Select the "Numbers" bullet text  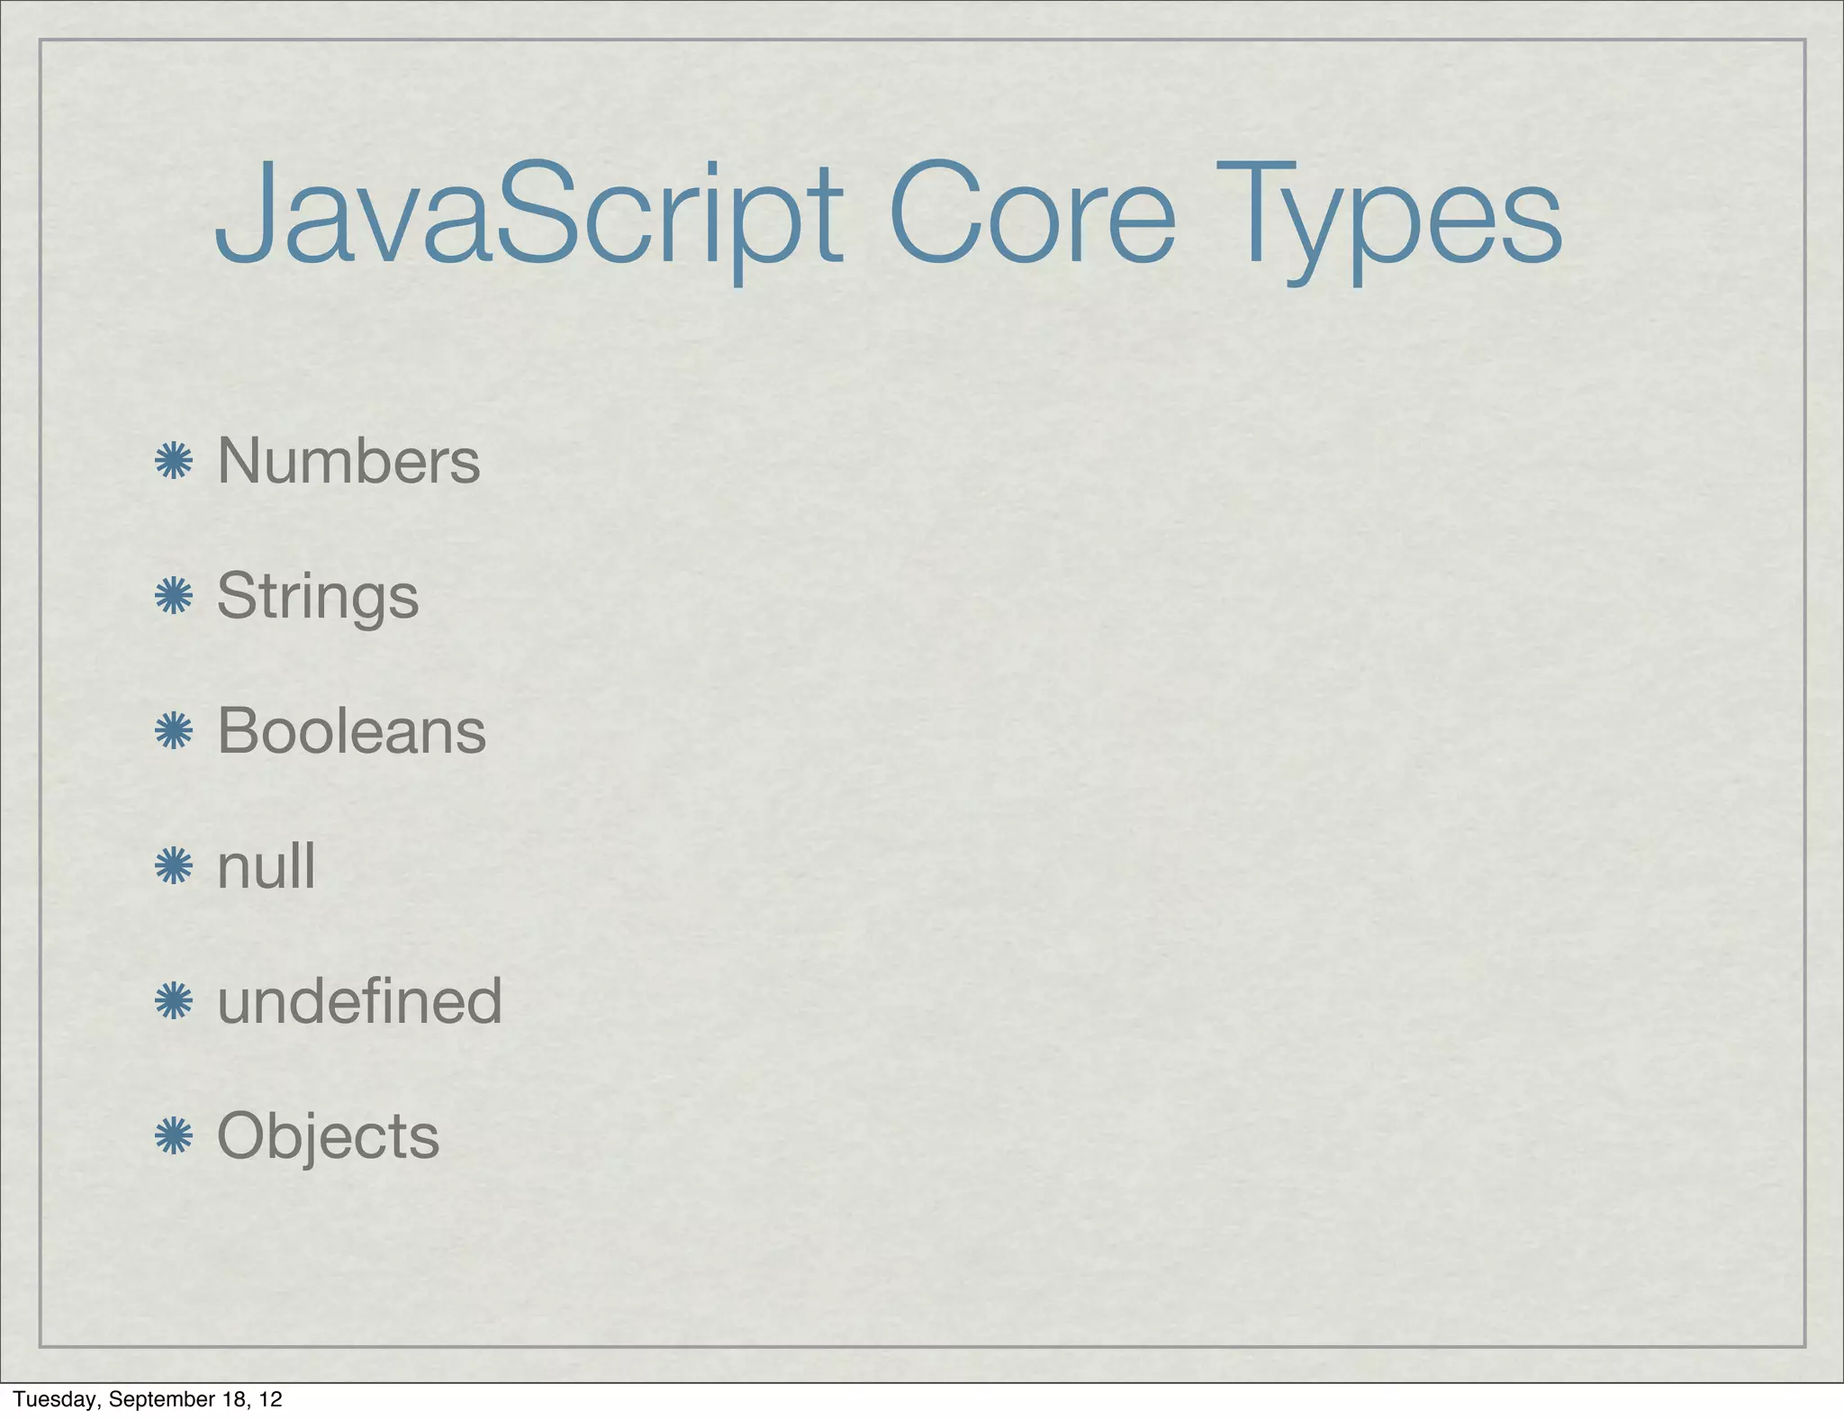(348, 461)
